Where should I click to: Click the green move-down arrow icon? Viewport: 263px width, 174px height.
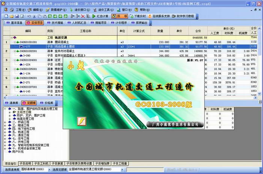[55, 16]
